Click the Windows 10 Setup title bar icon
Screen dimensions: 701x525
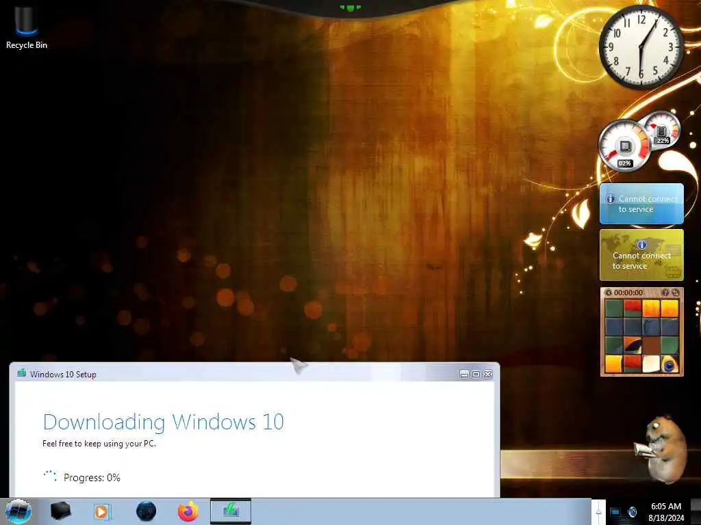[21, 373]
